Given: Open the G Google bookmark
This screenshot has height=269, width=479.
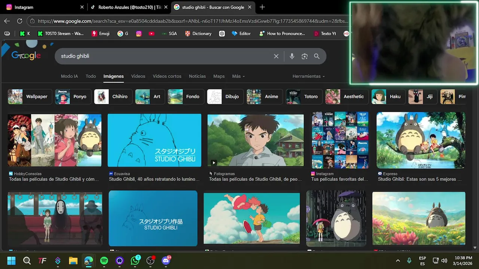Looking at the screenshot, I should 123,34.
